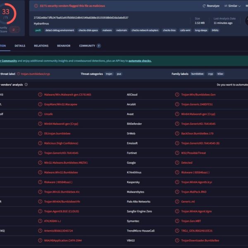
Task: Click the Similar search icon
Action: point(226,6)
